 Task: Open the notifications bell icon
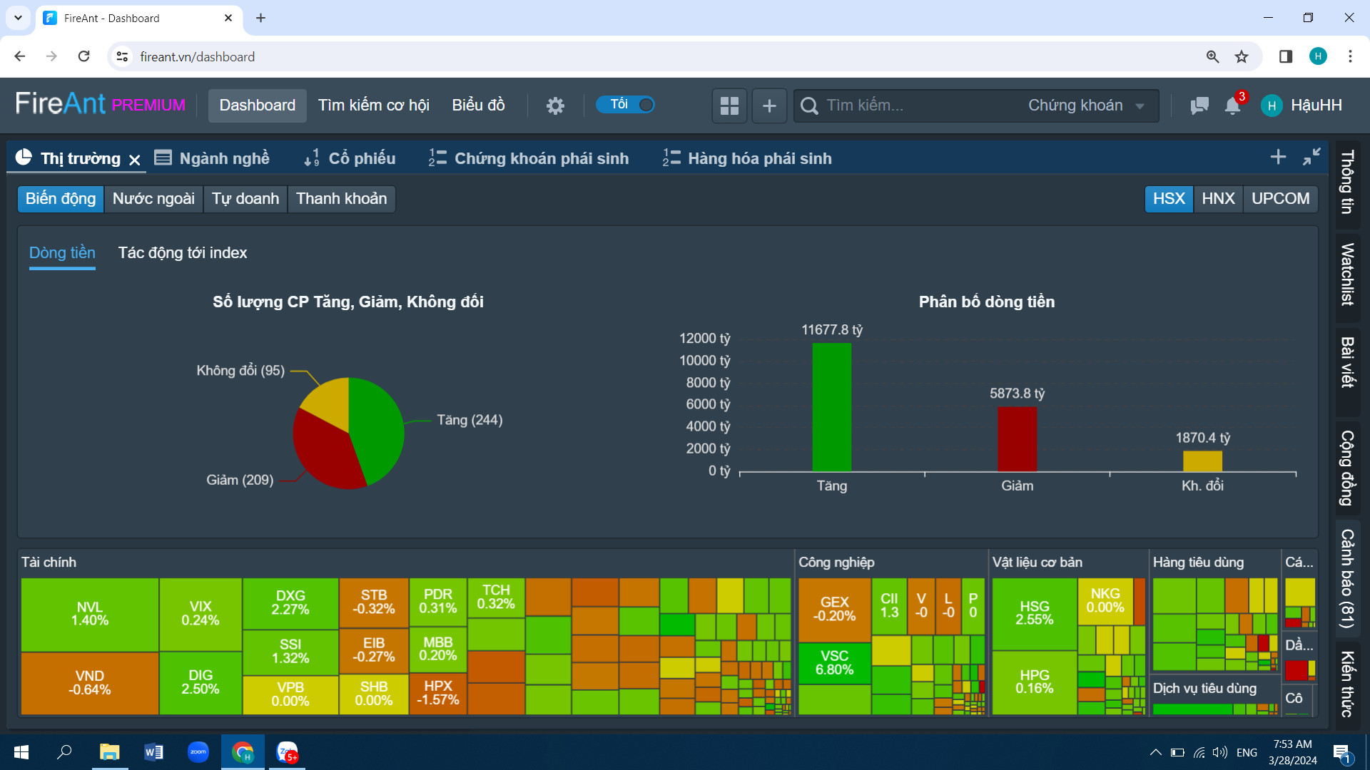(1232, 106)
